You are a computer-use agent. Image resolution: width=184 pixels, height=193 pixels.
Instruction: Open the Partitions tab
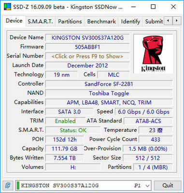pos(70,22)
